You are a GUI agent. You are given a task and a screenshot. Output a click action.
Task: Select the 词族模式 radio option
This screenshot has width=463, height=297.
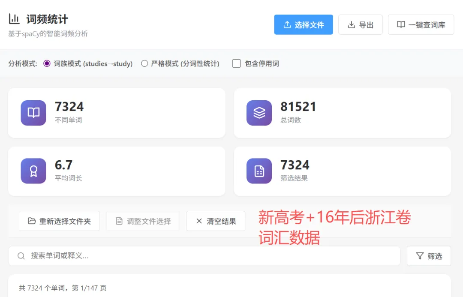(46, 63)
